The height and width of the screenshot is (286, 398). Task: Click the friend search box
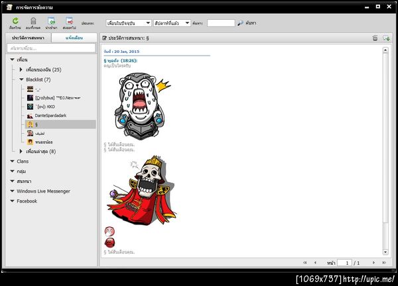point(51,48)
